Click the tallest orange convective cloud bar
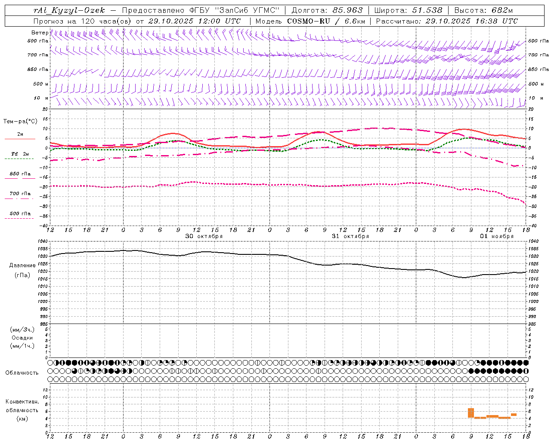551x440 pixels. point(471,413)
